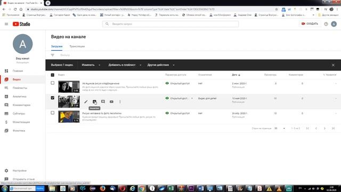Switch to the Трансляции tab
Image resolution: width=341 pixels, height=192 pixels.
tap(77, 46)
